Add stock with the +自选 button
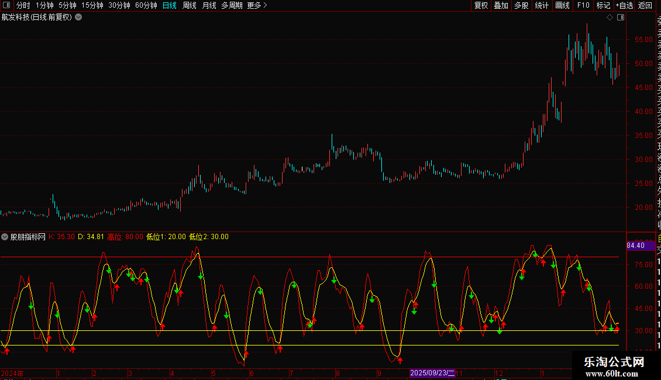This screenshot has height=380, width=661. pyautogui.click(x=624, y=5)
